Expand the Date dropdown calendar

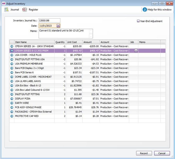(58, 26)
